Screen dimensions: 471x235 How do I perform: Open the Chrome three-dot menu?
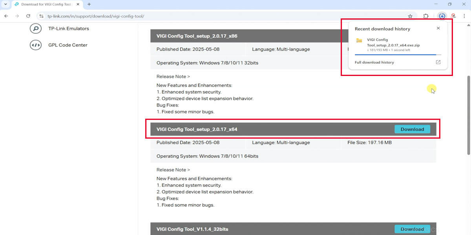tap(464, 16)
